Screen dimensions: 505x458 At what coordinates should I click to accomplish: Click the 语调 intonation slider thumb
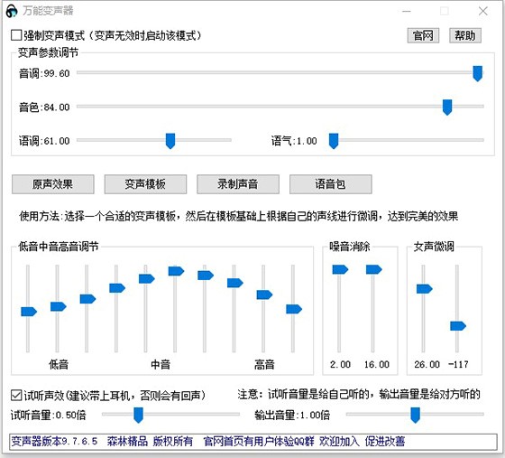[170, 141]
